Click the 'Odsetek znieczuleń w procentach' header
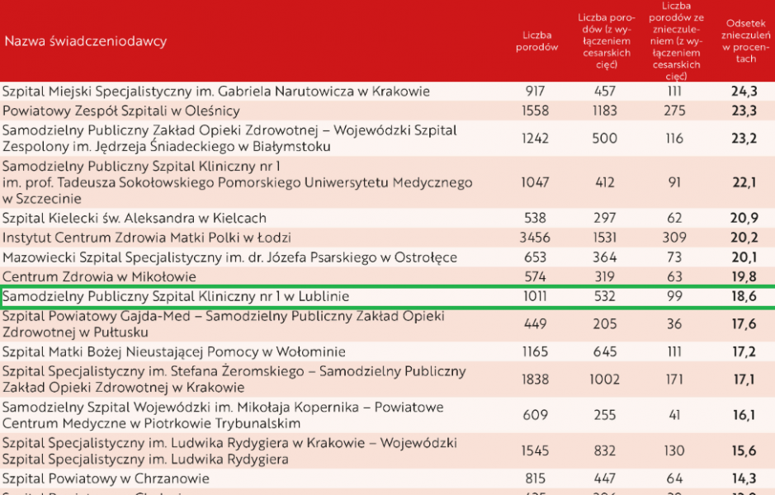This screenshot has width=775, height=495. [744, 41]
